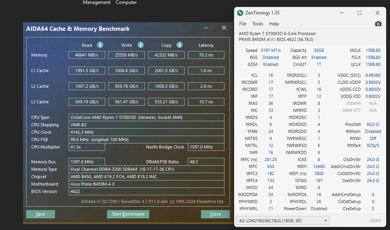This screenshot has width=390, height=230.
Task: Click the Memory Latency value 70.2 ns
Action: [206, 55]
